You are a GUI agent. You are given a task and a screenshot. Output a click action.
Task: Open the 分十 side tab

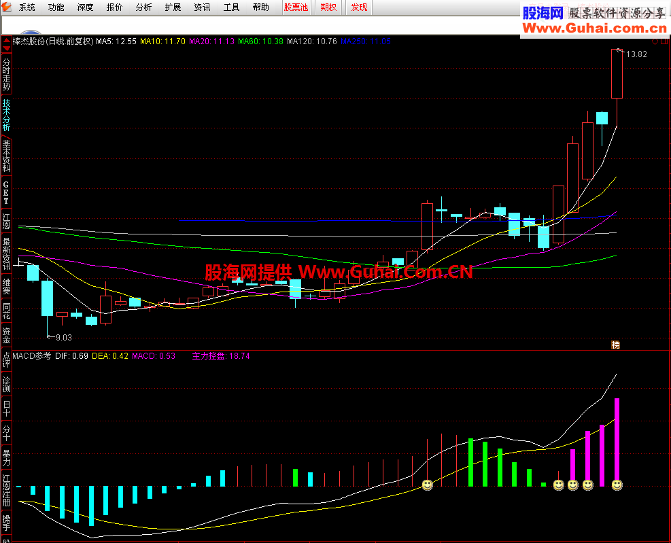tap(6, 433)
